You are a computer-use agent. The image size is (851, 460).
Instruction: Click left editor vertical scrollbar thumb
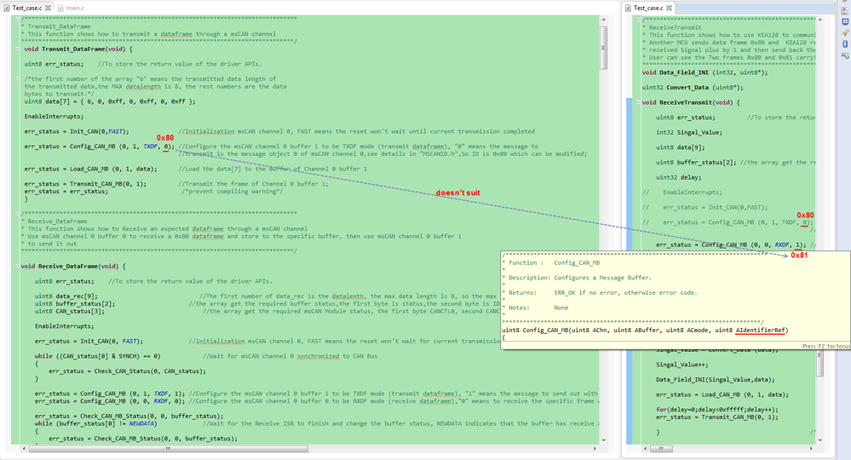pyautogui.click(x=603, y=48)
